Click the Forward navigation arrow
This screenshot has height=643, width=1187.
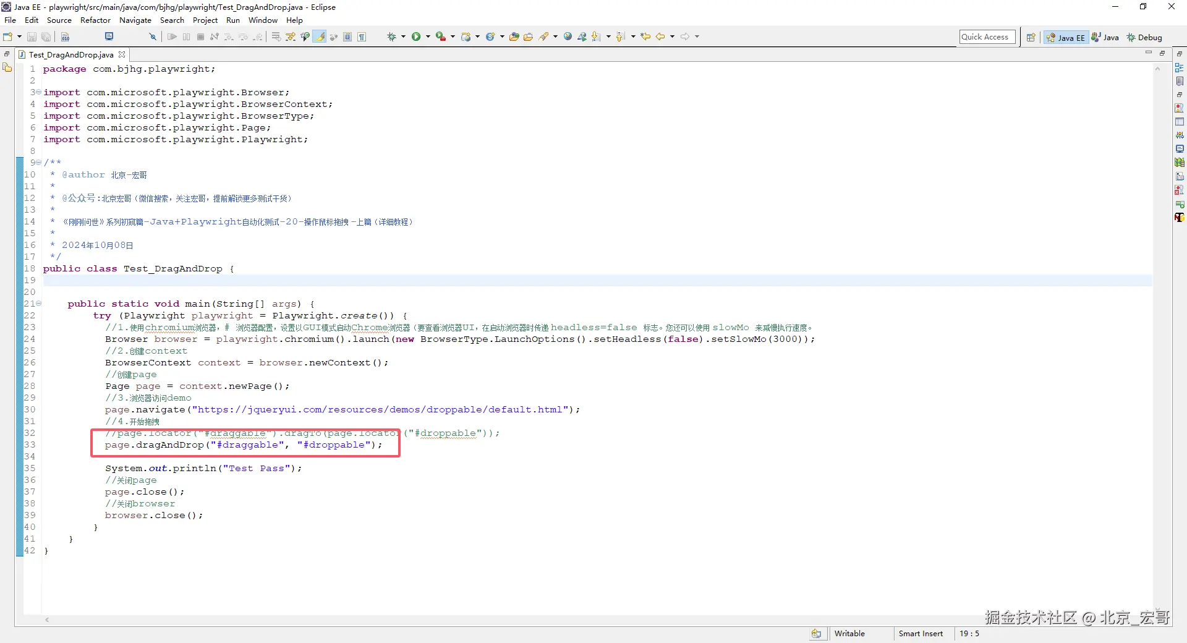685,36
